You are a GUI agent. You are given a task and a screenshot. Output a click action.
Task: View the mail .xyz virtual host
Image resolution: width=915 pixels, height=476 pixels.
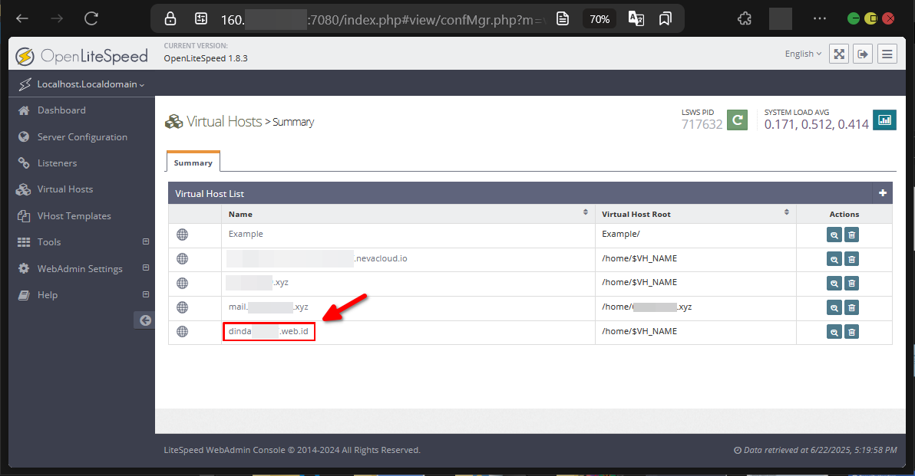(834, 307)
